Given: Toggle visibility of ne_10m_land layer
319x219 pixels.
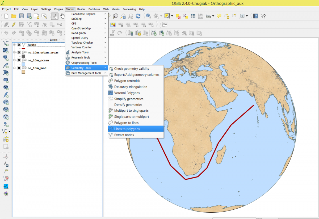Looking at the screenshot, I should (x=19, y=68).
